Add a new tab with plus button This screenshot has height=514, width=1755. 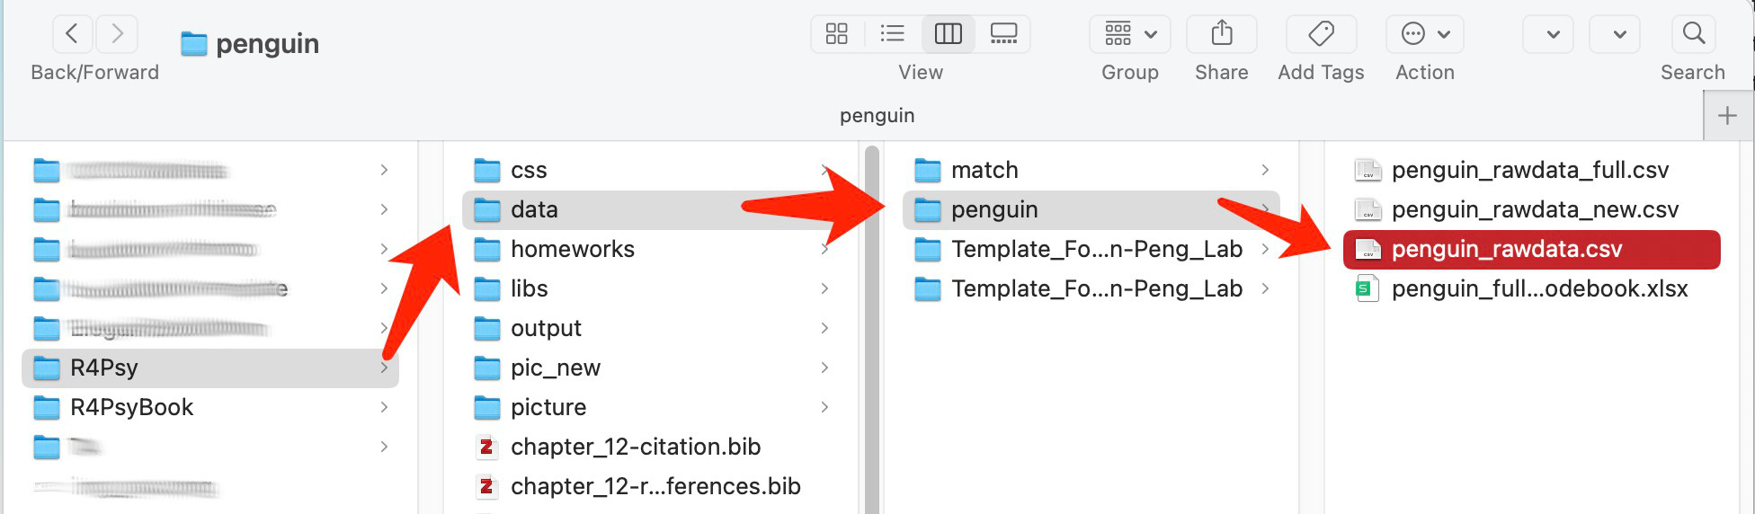[x=1727, y=116]
